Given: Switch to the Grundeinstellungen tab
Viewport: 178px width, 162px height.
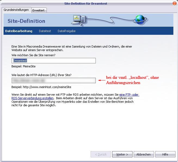Looking at the screenshot, I should [16, 10].
